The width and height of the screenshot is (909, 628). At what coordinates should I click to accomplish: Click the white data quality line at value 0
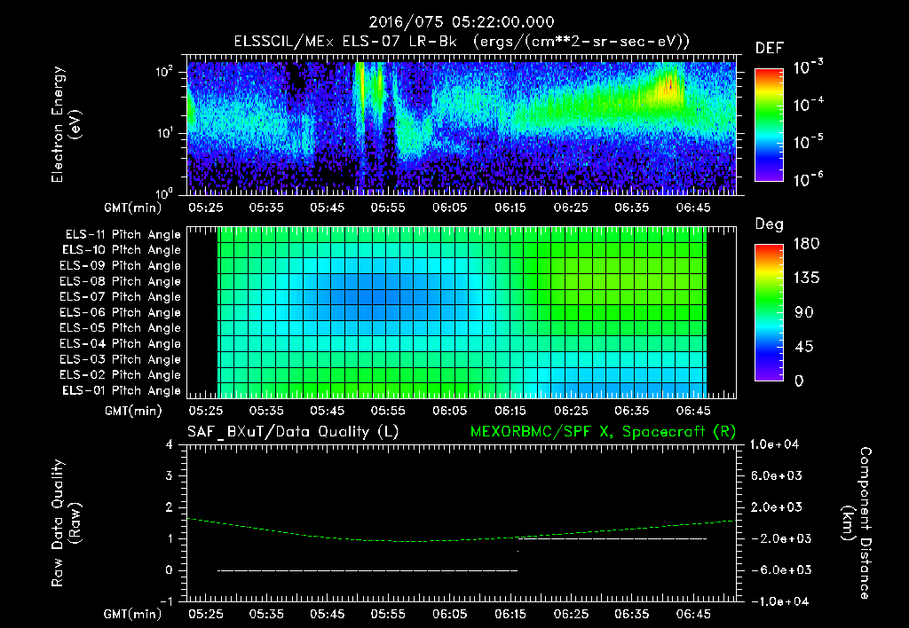(368, 570)
